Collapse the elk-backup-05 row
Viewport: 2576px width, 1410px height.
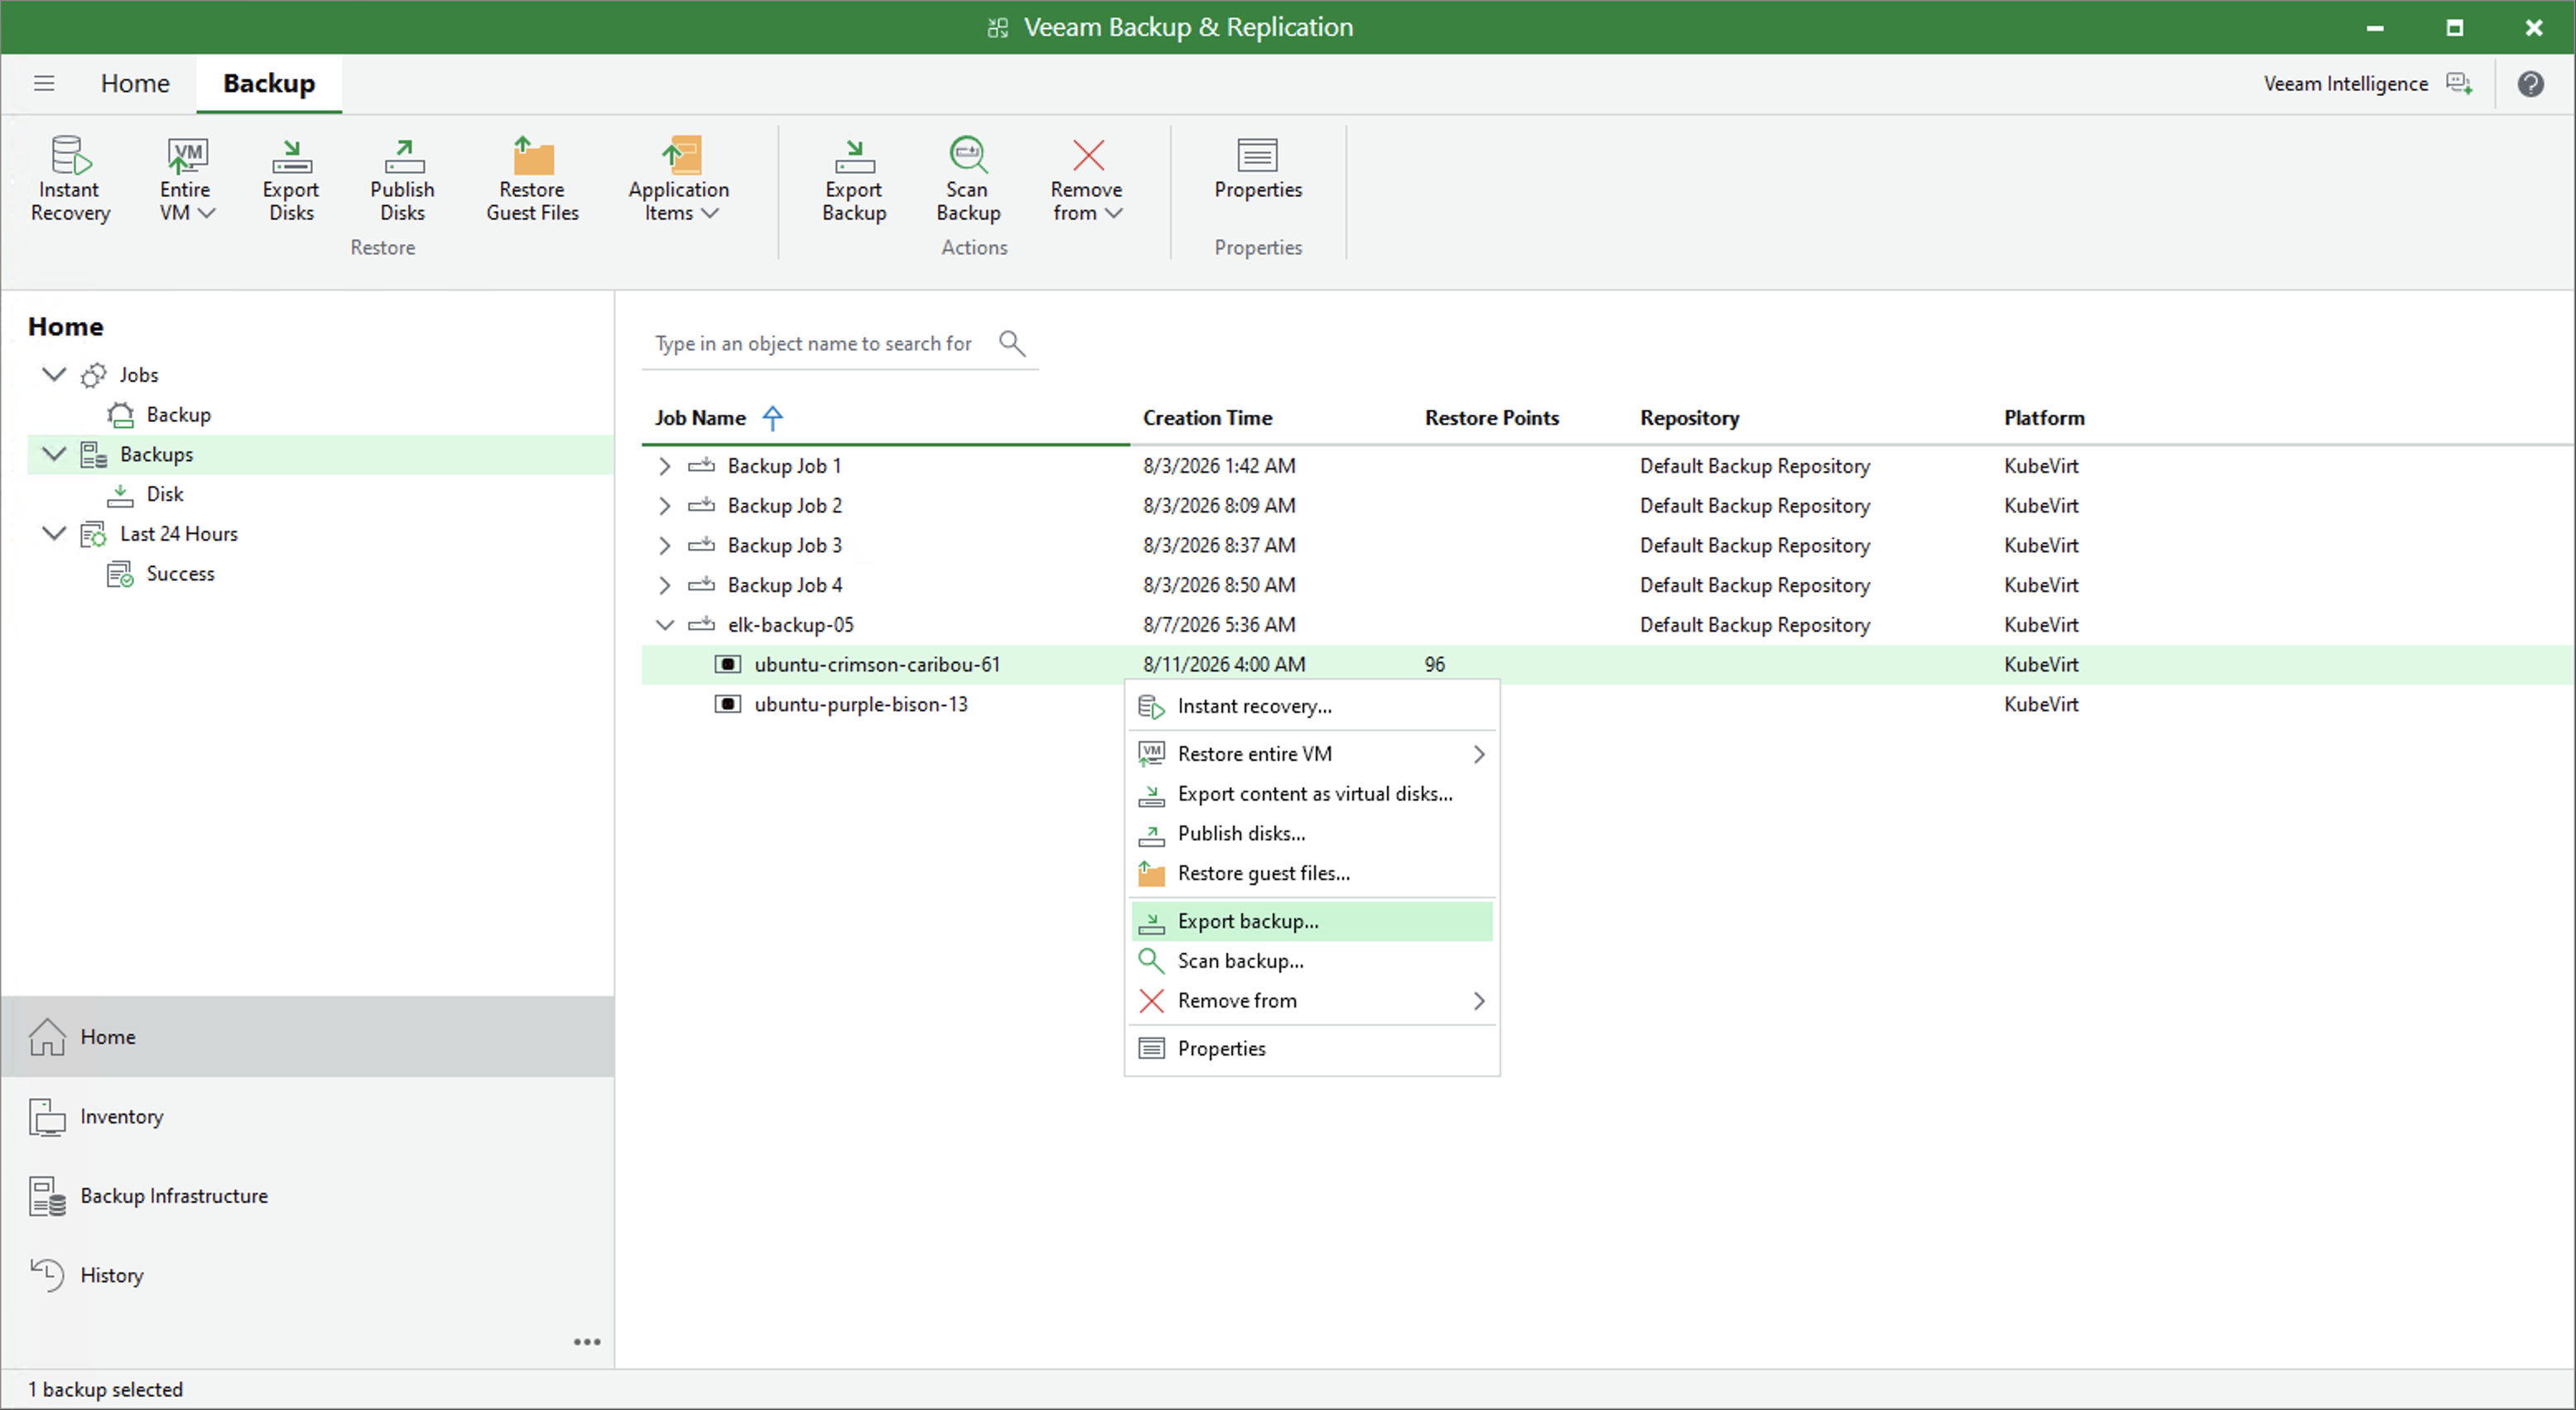pos(664,625)
